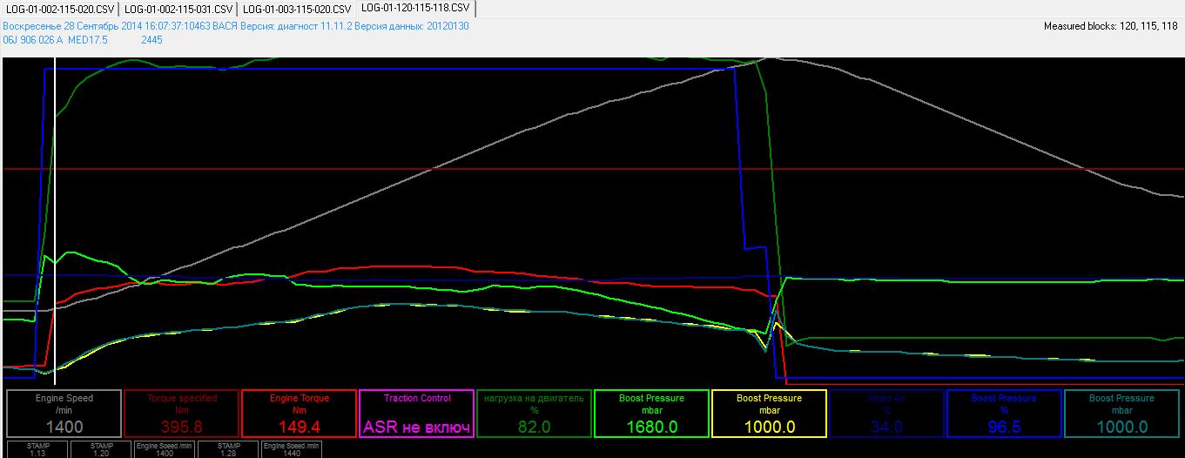Click the white vertical cursor line in graph
This screenshot has height=458, width=1185.
pos(55,218)
